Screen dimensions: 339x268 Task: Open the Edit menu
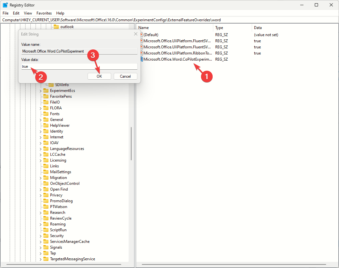pyautogui.click(x=16, y=13)
